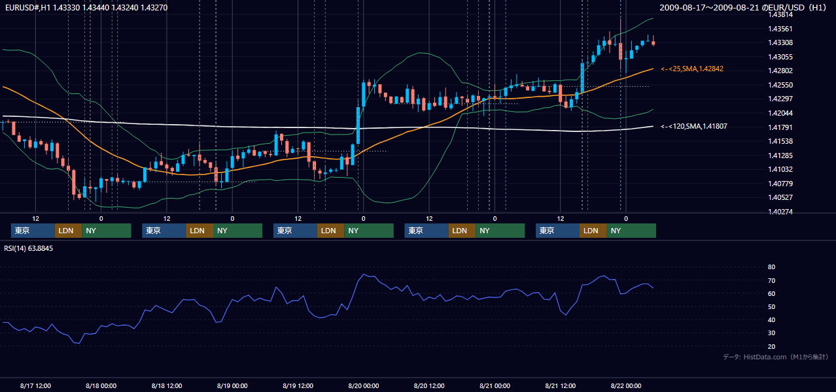Select the 25 SMA label 1.42842
Screen dimensions: 836x392
(x=692, y=69)
